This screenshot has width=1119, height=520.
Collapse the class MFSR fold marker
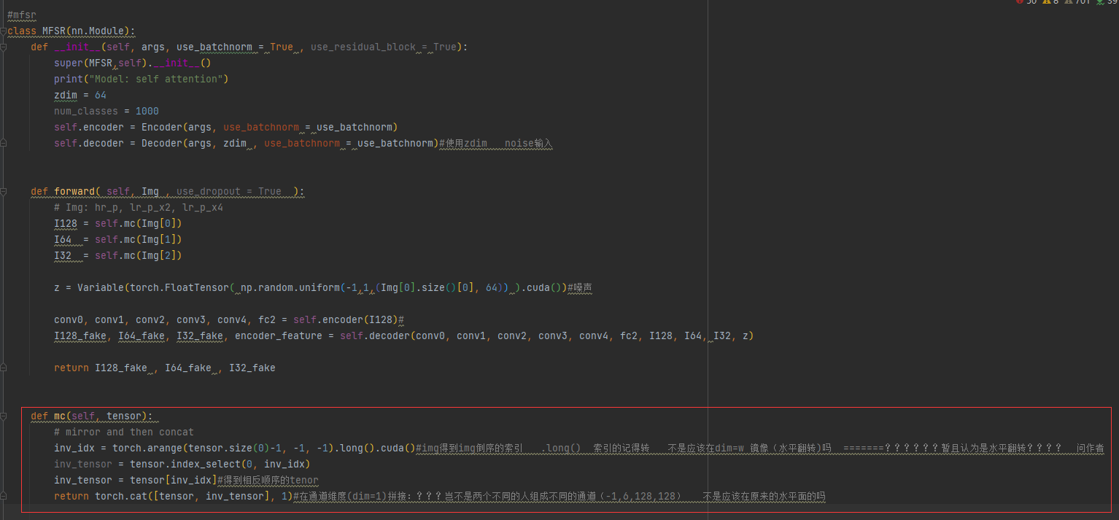click(3, 31)
